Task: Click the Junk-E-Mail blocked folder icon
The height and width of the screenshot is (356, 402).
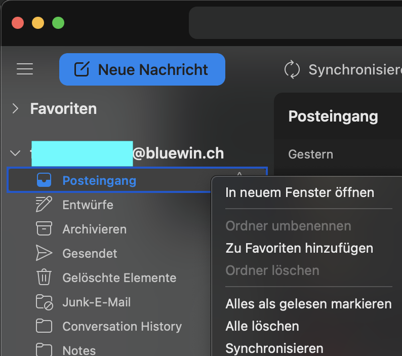Action: click(x=45, y=302)
